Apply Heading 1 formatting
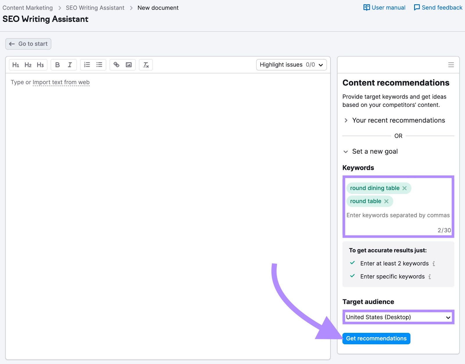 16,65
